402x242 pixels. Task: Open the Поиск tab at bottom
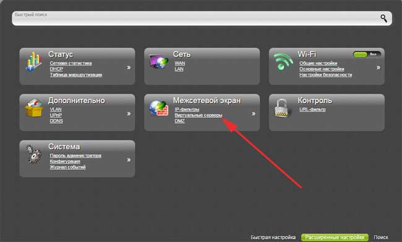381,238
